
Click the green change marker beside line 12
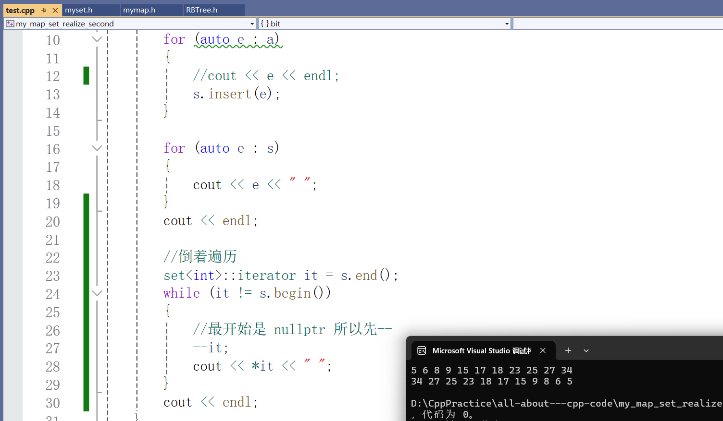pos(87,75)
